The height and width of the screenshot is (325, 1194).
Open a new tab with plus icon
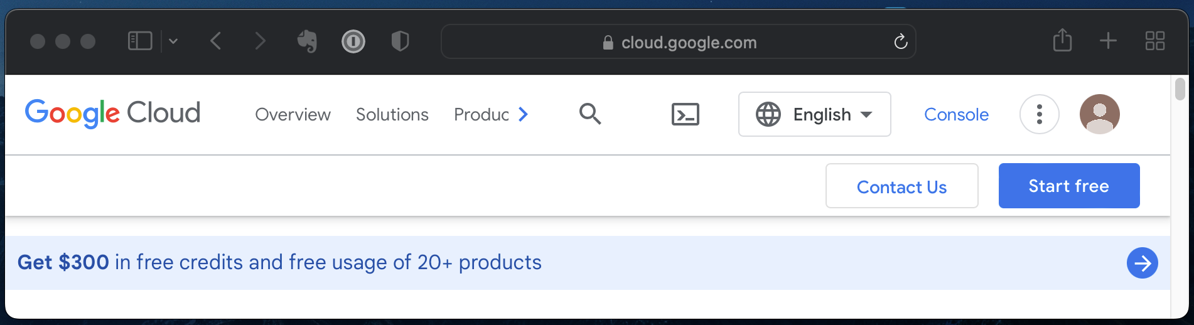pyautogui.click(x=1108, y=41)
